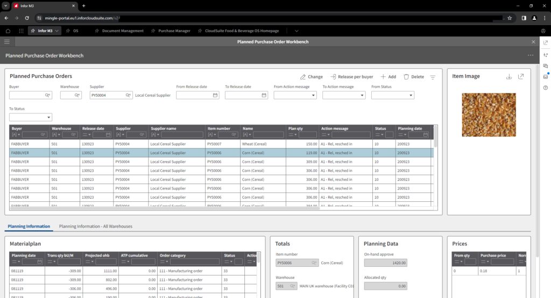Click the Delete button
This screenshot has width=551, height=298.
click(413, 77)
